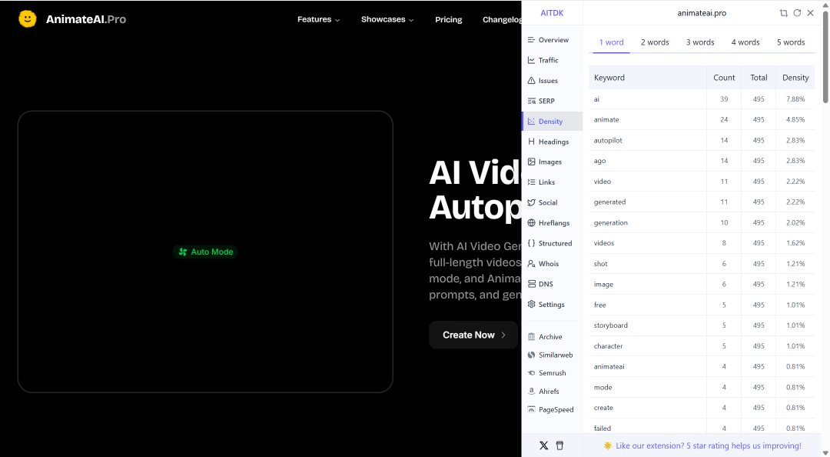Open Hreflangs section in sidebar
The image size is (830, 457).
(552, 222)
